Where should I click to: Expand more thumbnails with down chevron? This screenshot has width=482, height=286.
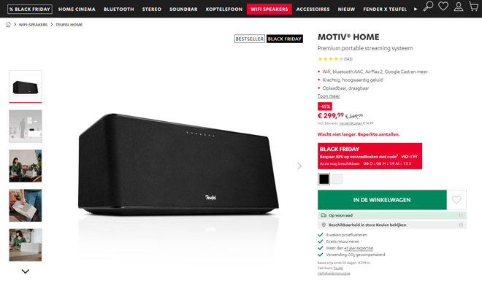26,271
